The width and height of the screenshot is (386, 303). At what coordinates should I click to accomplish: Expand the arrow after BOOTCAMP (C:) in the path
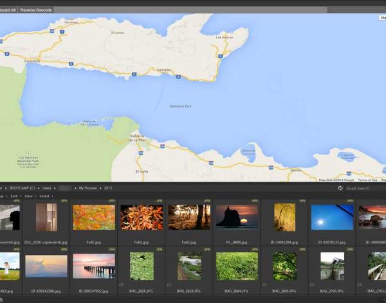[39, 188]
